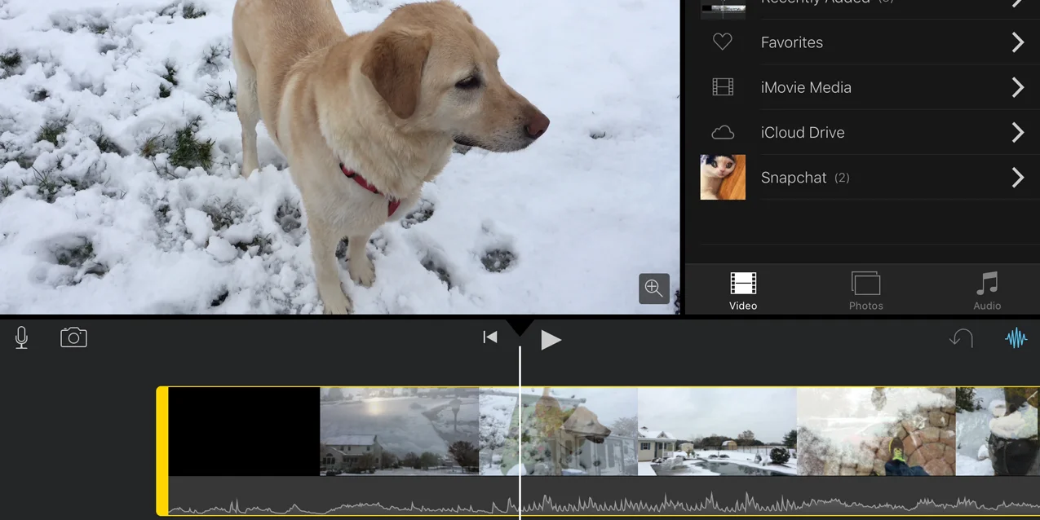The width and height of the screenshot is (1040, 520).
Task: Click the undo arrow icon
Action: tap(962, 337)
